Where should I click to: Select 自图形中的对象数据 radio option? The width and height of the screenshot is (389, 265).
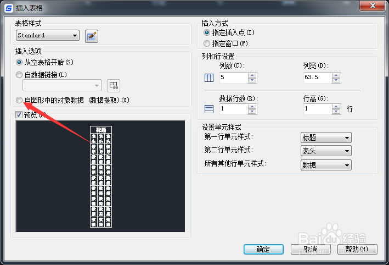(x=19, y=100)
